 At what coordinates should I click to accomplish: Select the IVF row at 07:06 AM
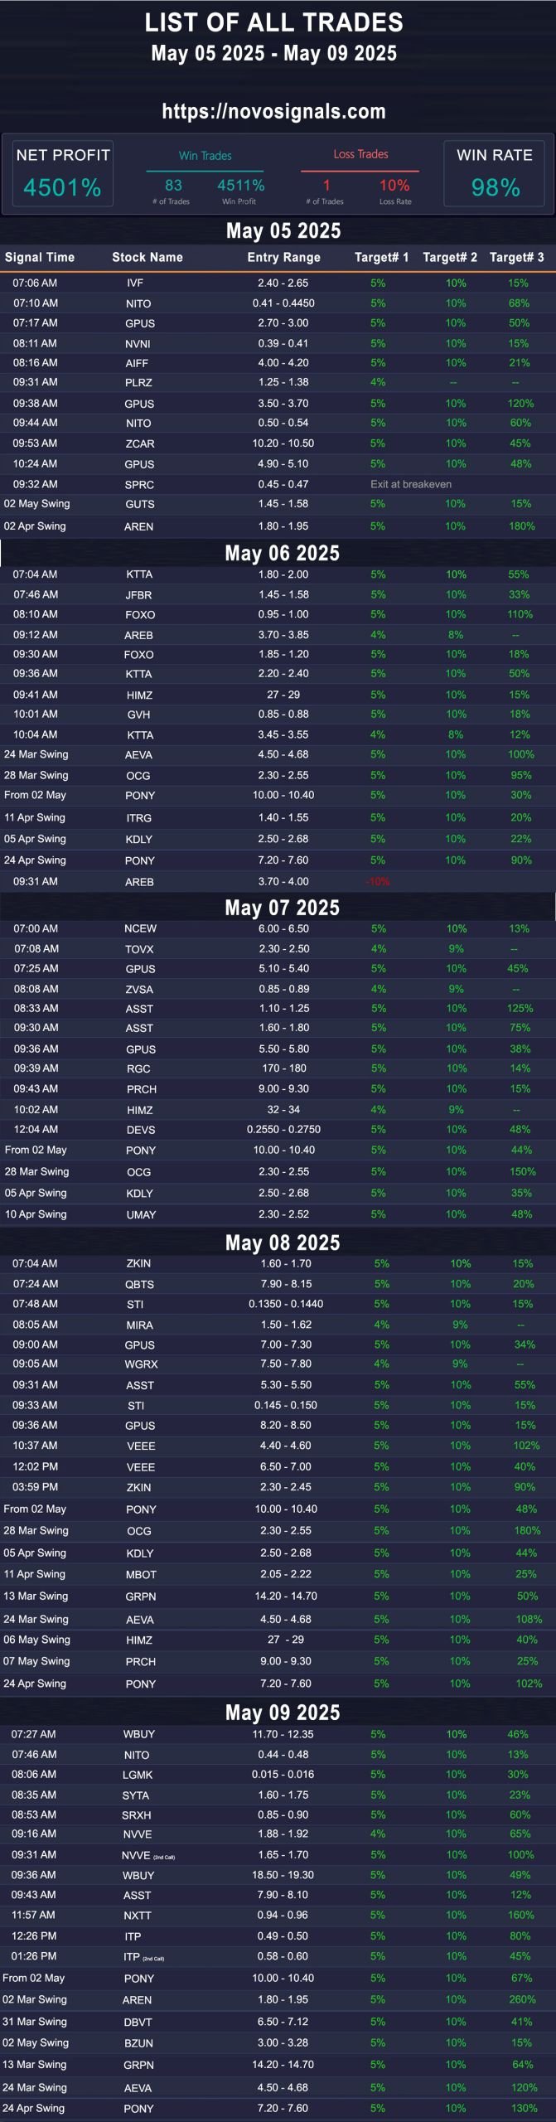coord(278,283)
